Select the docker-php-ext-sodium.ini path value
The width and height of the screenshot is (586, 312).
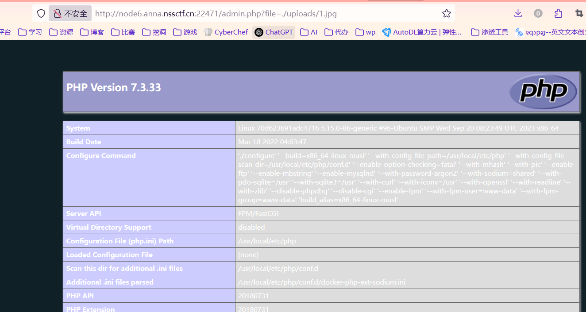coord(322,282)
